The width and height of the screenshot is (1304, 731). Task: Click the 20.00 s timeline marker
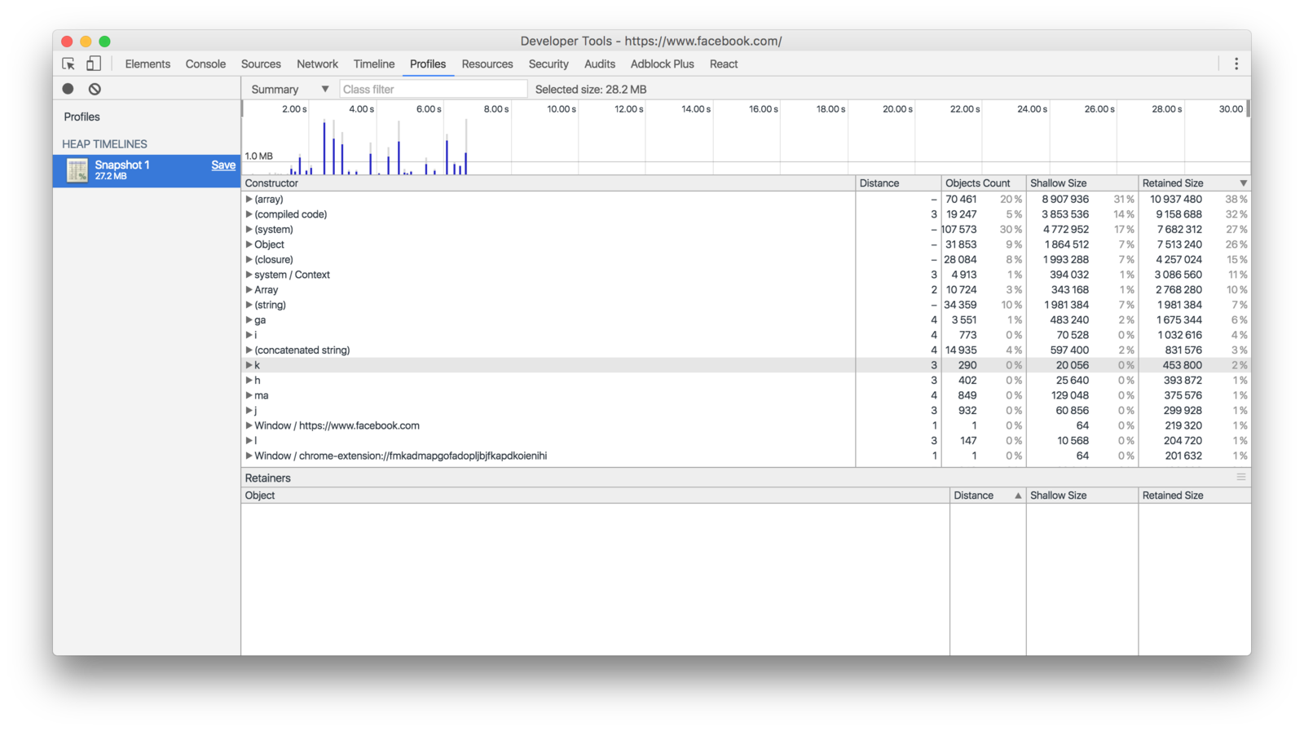click(897, 109)
